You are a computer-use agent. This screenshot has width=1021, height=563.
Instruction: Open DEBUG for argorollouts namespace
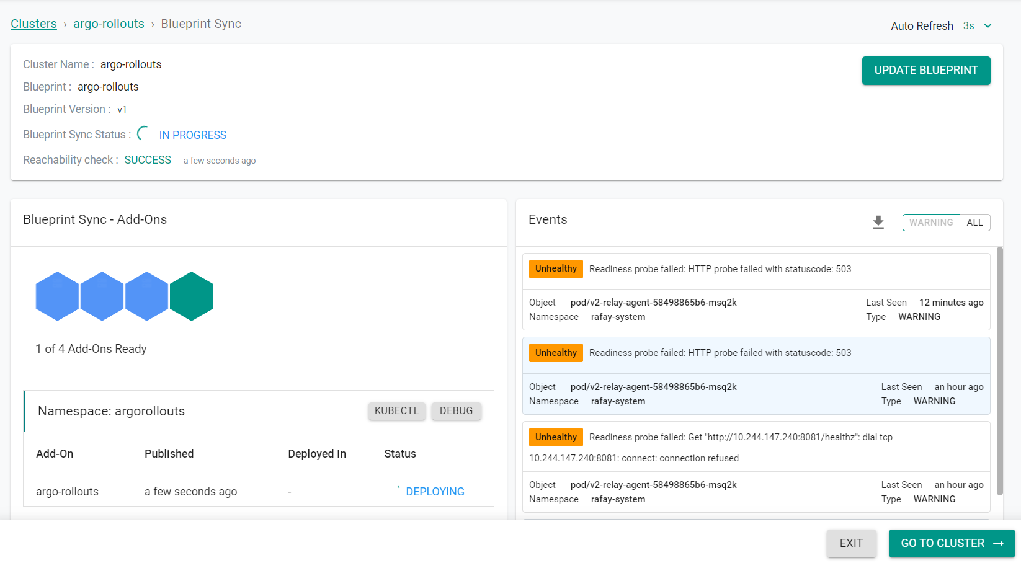[x=456, y=410]
